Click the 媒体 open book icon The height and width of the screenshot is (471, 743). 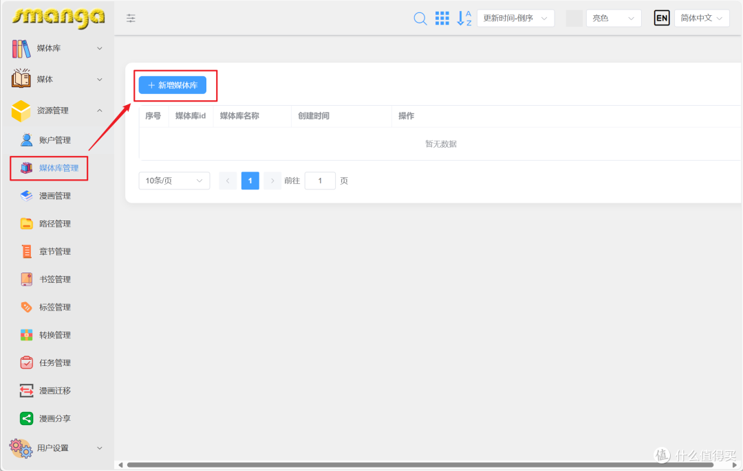(x=21, y=78)
